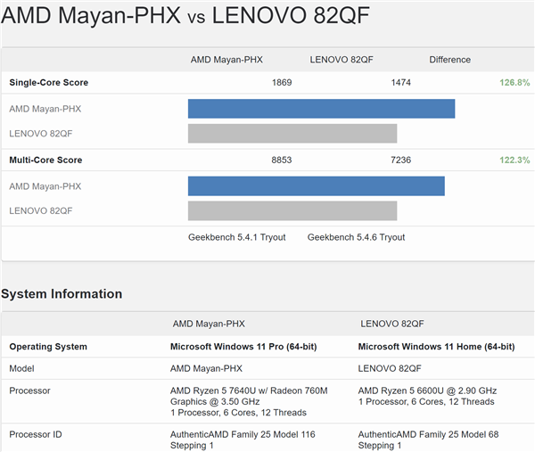Click the 7236 multi-core score

click(x=400, y=160)
